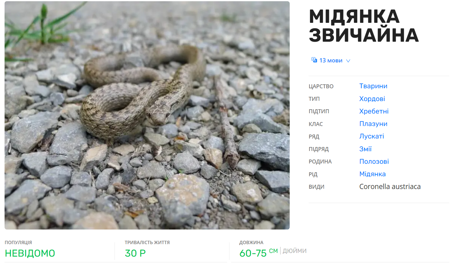Open the Мідянка genus link
This screenshot has height=263, width=452.
coord(372,174)
